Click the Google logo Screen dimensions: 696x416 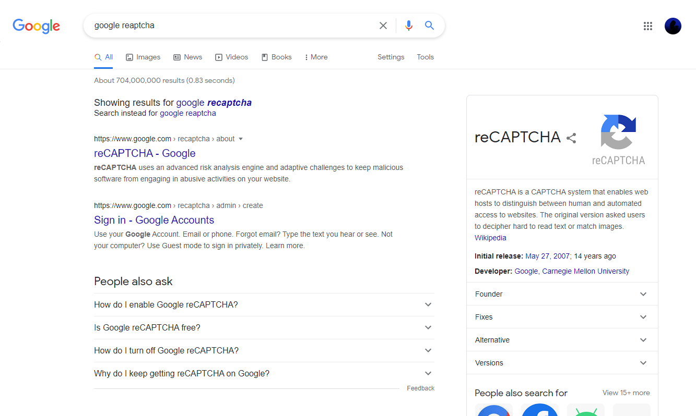click(36, 26)
